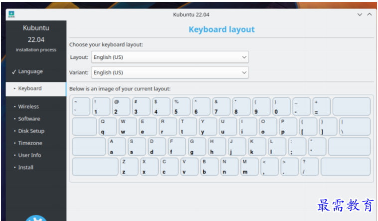Click the Y key in layout preview
This screenshot has height=221, width=378.
point(208,126)
